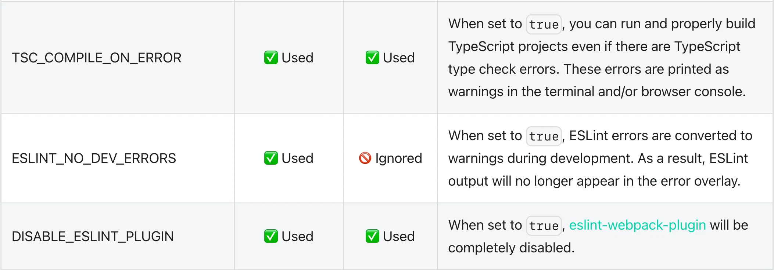The image size is (774, 270).
Task: Click the ESLINT_NO_DEV_ERRORS variable name
Action: tap(94, 158)
